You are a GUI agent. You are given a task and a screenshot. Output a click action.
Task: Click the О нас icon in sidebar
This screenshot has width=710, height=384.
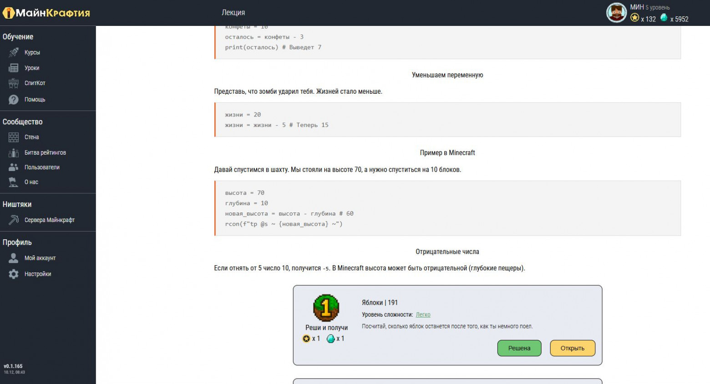click(x=13, y=182)
